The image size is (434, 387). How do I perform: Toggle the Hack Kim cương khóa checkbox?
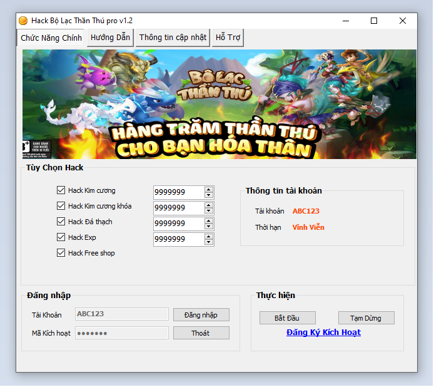(x=61, y=206)
